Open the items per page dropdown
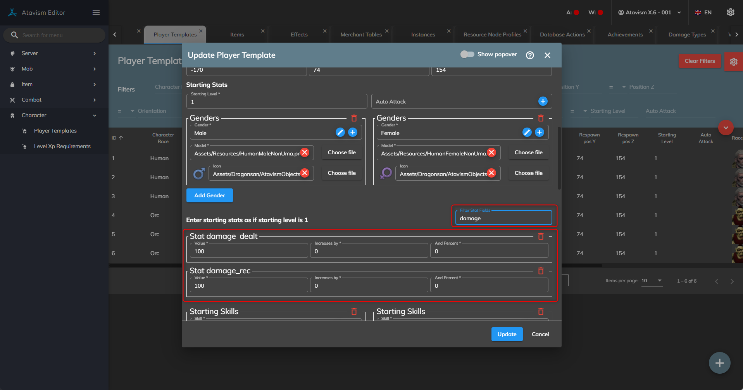This screenshot has height=390, width=743. [x=652, y=281]
